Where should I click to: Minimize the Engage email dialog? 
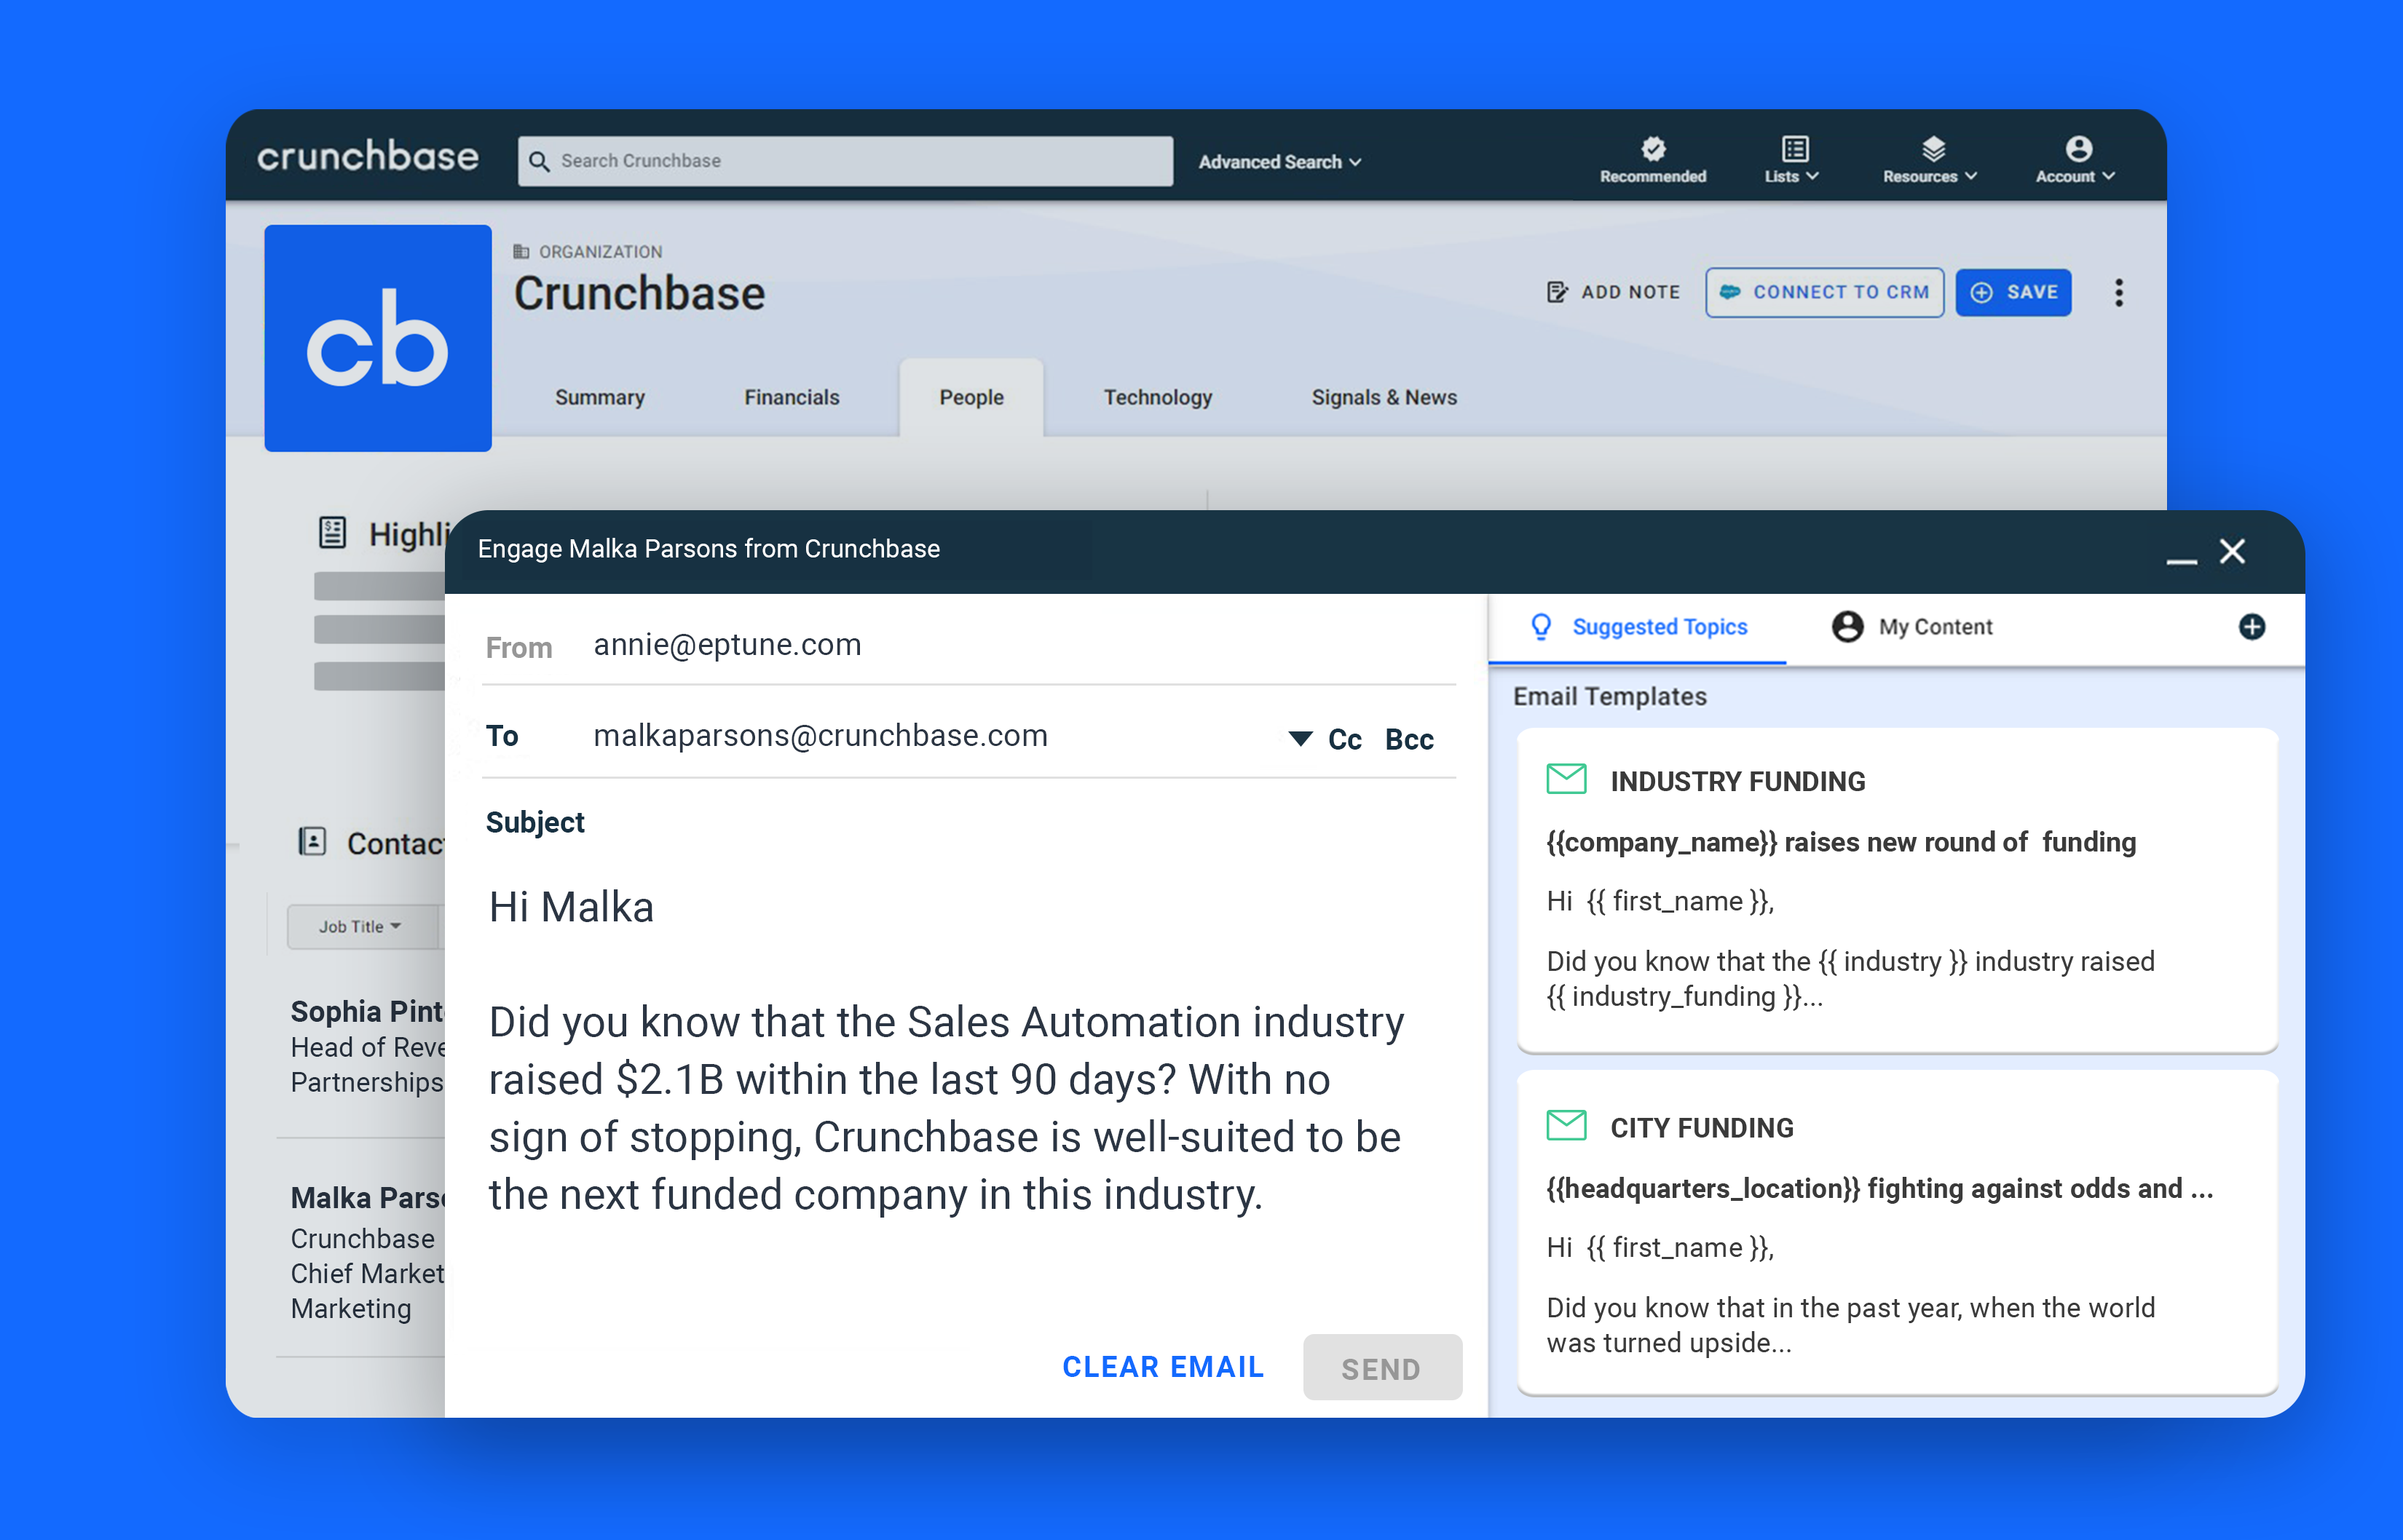pos(2181,561)
